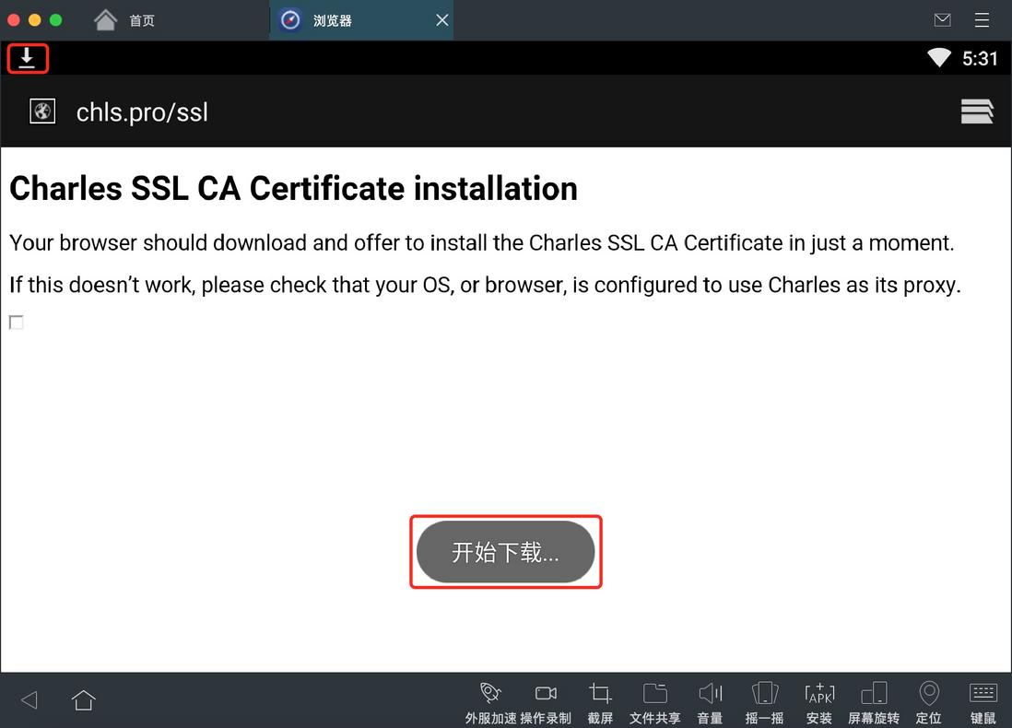This screenshot has height=728, width=1012.
Task: Click the yellow macOS minimize button
Action: (x=35, y=20)
